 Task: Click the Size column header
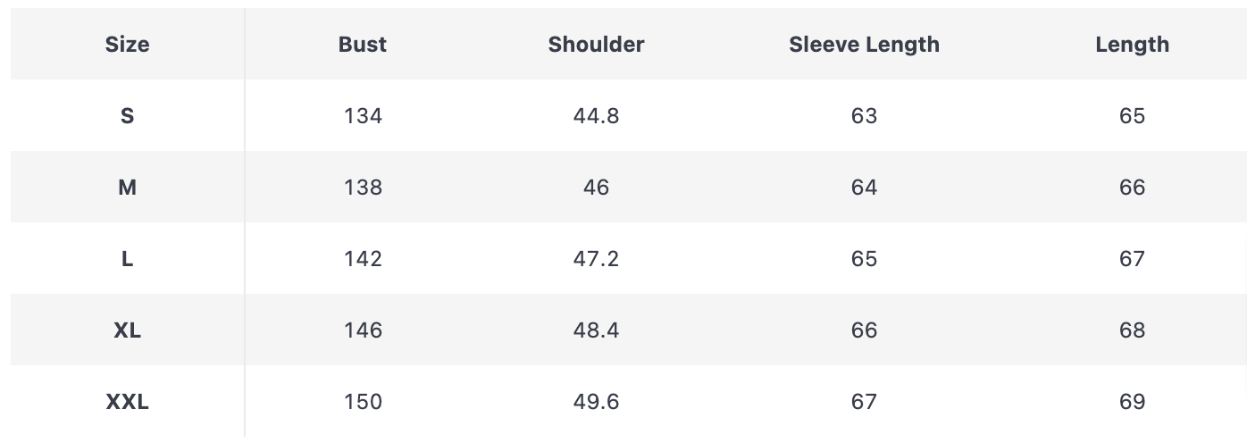(127, 45)
